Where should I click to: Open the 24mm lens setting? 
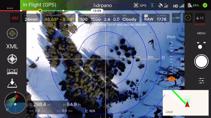coord(31,18)
